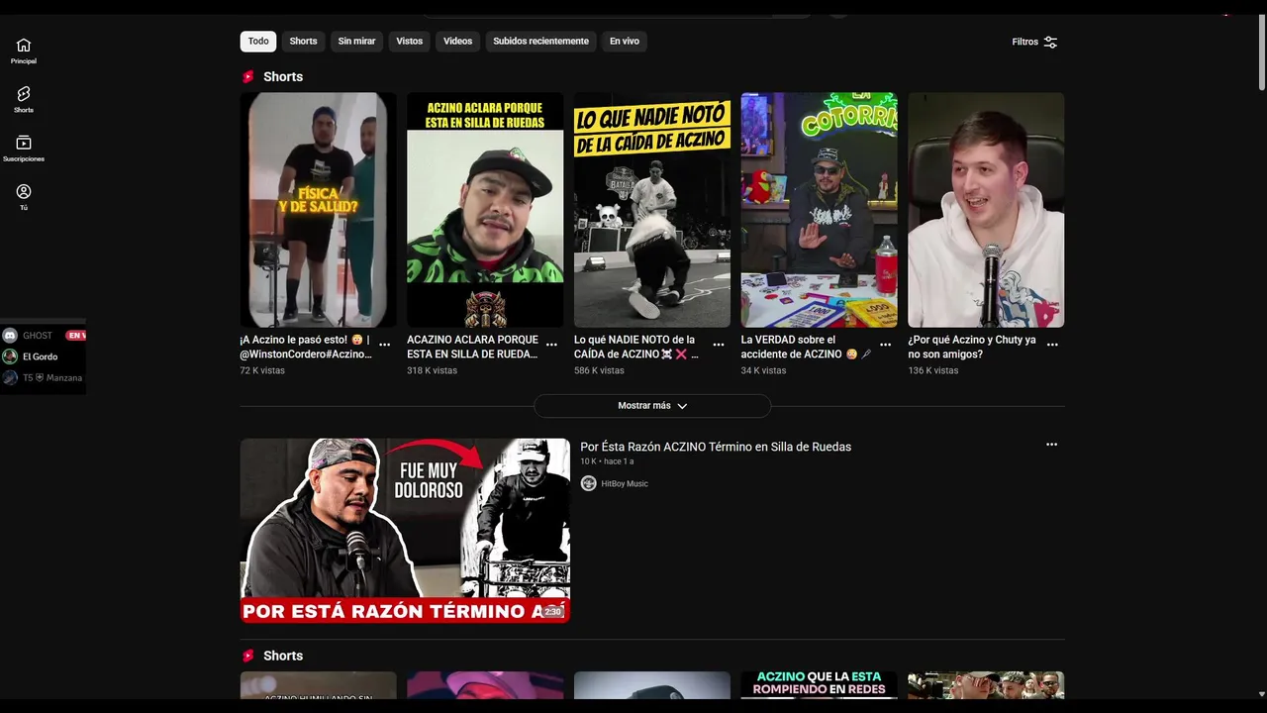Click the '318 K vistas' text
The height and width of the screenshot is (713, 1267).
tap(432, 370)
